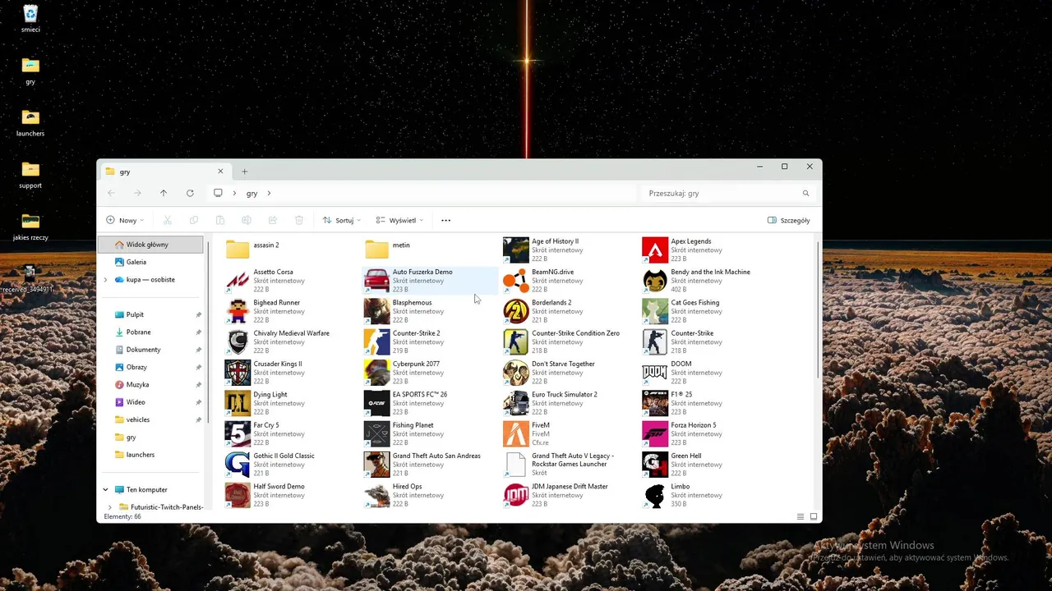Select the Gothic II Gold Classic icon
Screen dimensions: 1052x591
pos(238,465)
